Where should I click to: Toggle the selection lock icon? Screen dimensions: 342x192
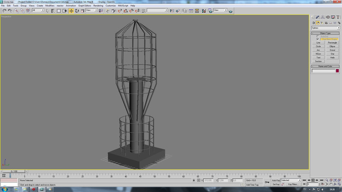click(194, 180)
